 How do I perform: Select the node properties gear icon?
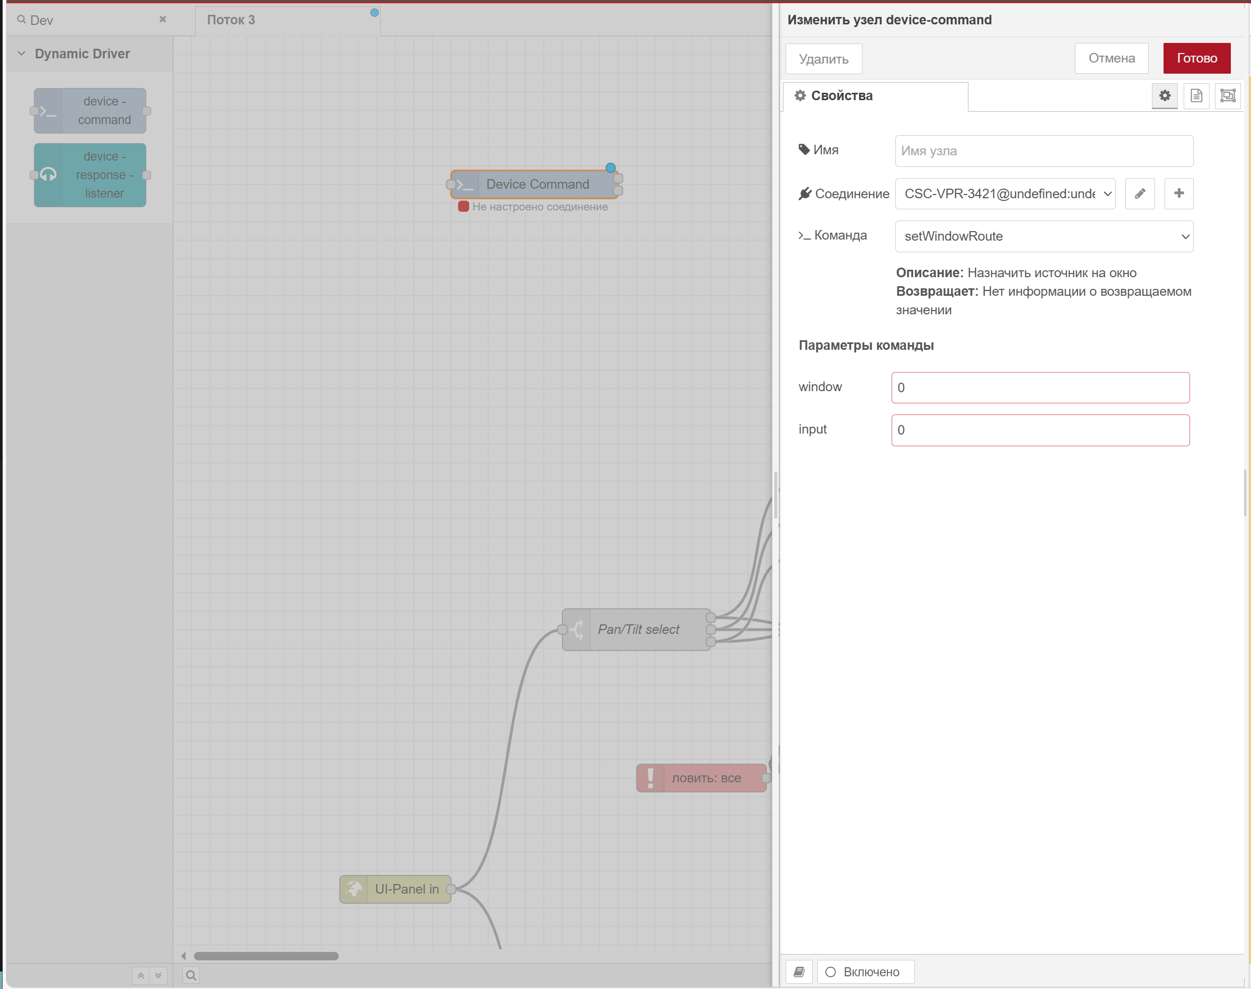point(1164,95)
